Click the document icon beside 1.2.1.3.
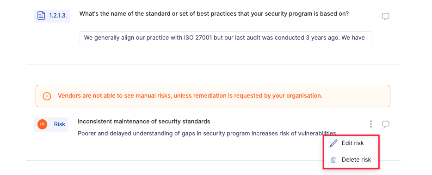Viewport: 432px width, 175px height. pyautogui.click(x=41, y=16)
